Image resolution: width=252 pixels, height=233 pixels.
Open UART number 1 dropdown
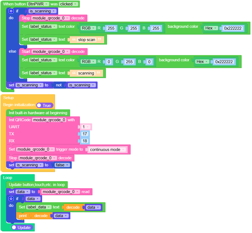[86, 127]
